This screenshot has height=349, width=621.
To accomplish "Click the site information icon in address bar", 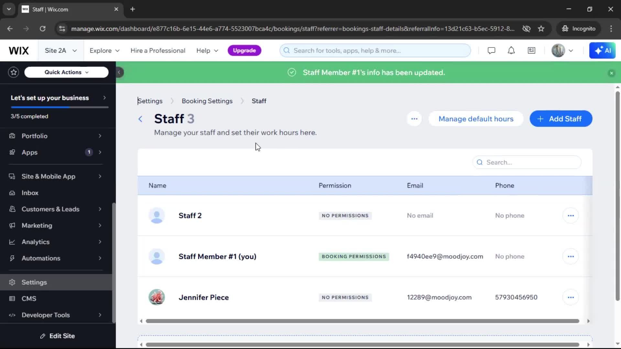I will [x=62, y=29].
